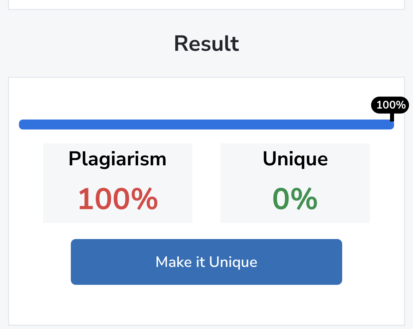This screenshot has height=329, width=413.
Task: Click the percent sign in green score
Action: (304, 199)
